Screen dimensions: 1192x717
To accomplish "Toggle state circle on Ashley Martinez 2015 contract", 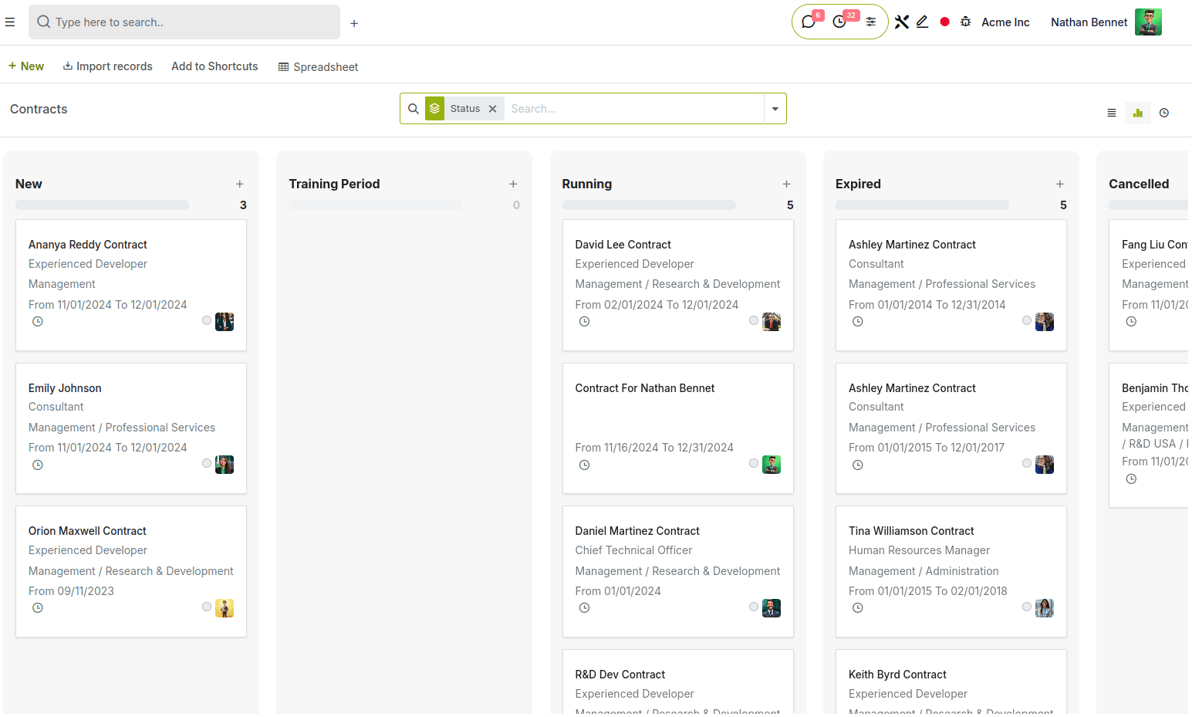I will [1027, 463].
